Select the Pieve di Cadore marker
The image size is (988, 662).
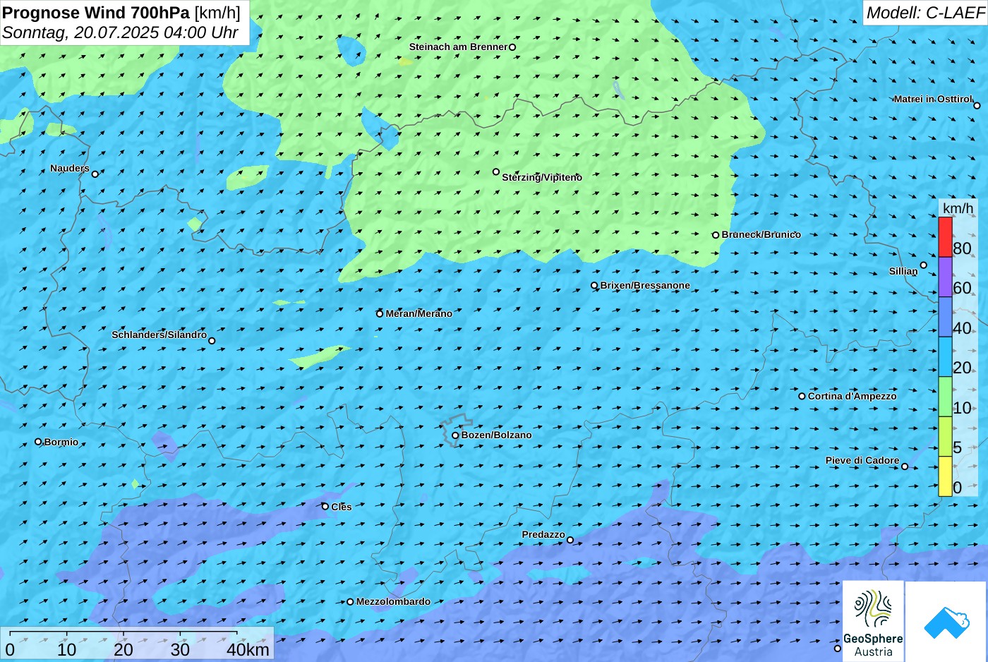(x=905, y=466)
